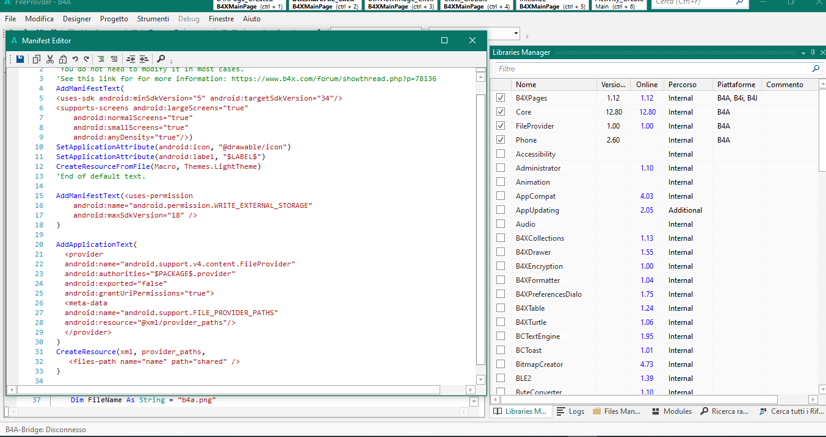Click the Undo arrow icon
The image size is (826, 437).
pyautogui.click(x=75, y=59)
